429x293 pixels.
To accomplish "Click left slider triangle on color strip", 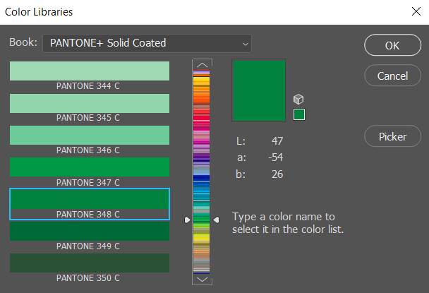I will (188, 220).
